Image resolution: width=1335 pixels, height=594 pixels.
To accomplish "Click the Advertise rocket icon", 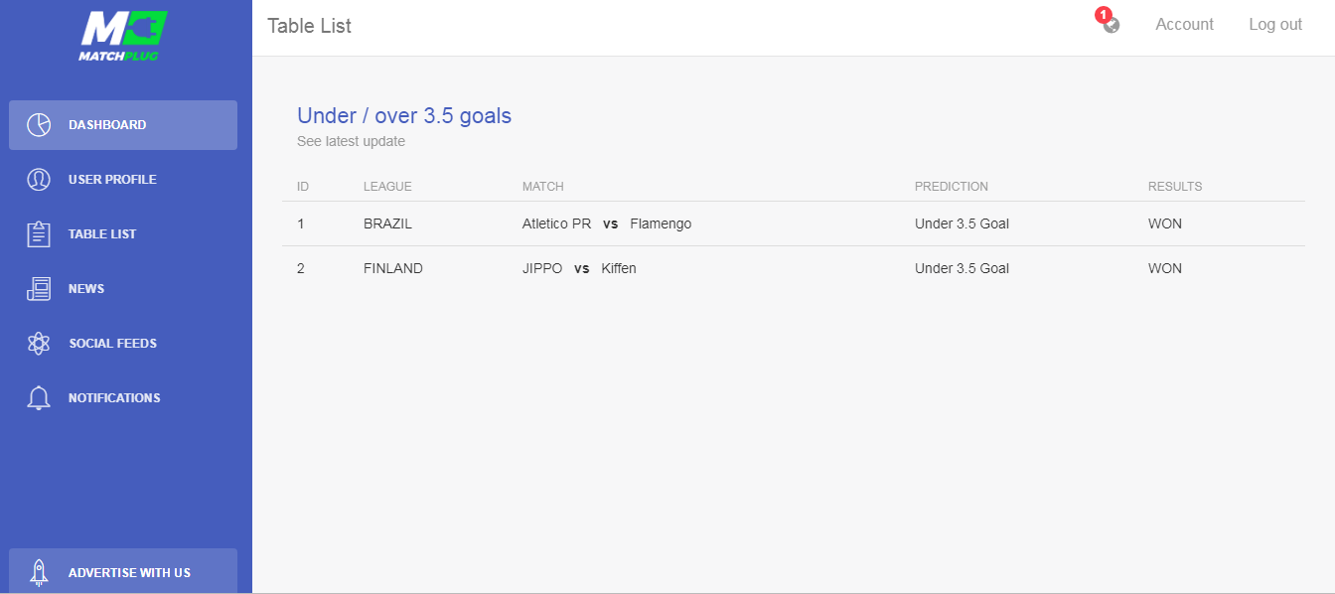I will (x=39, y=572).
